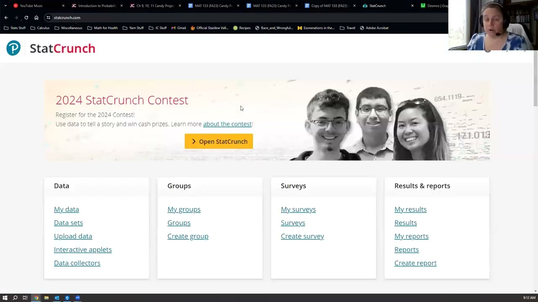Switch to the Desmos tab
The image size is (538, 302).
click(x=434, y=6)
